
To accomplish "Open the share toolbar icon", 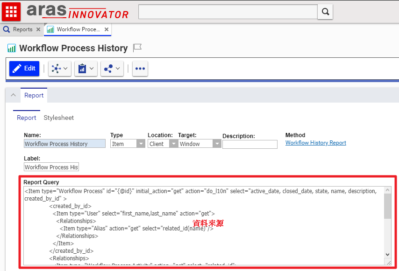I will point(112,69).
